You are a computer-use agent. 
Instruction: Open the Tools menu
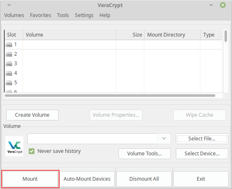coord(63,15)
